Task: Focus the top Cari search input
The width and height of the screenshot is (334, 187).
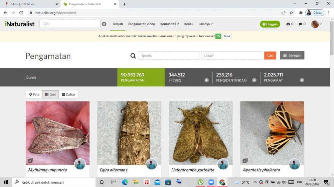Action: pyautogui.click(x=70, y=24)
